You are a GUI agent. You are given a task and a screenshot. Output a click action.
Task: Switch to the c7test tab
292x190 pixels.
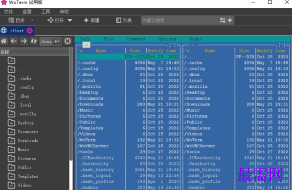17,31
